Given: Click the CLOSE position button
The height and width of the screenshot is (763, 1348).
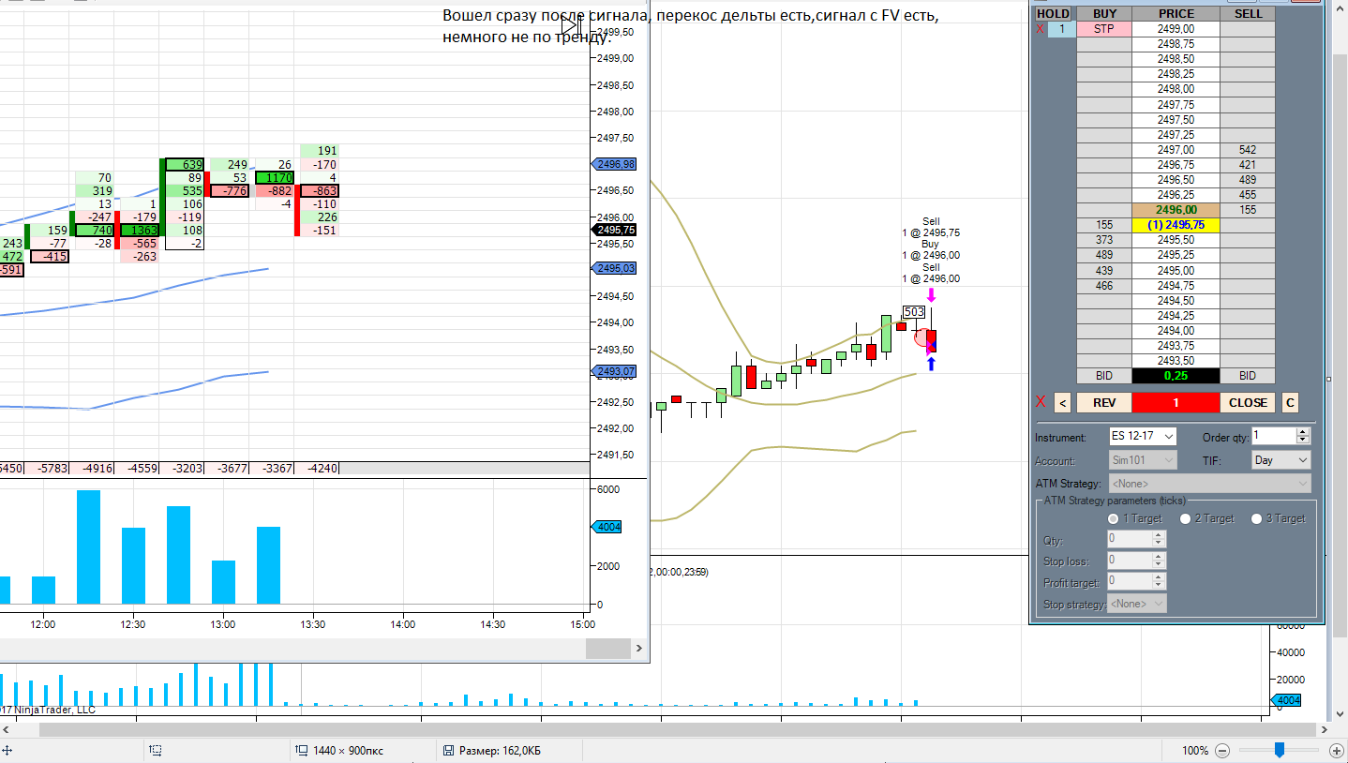Looking at the screenshot, I should click(x=1248, y=403).
